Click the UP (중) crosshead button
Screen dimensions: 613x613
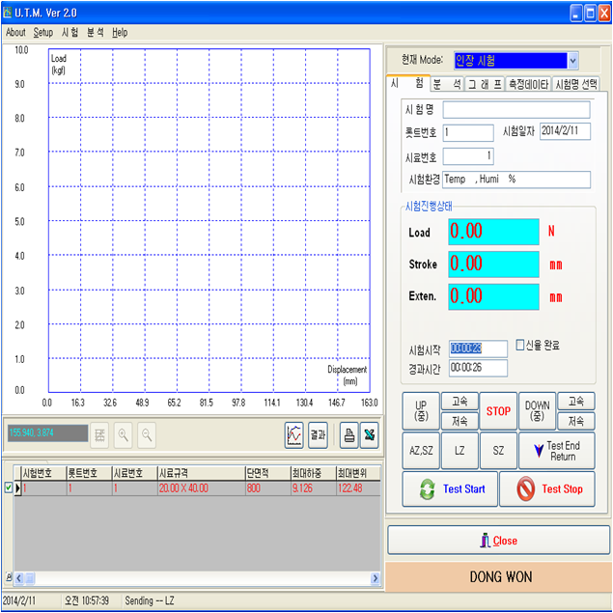[x=421, y=411]
